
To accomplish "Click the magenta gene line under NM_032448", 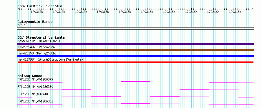I will pos(135,96).
